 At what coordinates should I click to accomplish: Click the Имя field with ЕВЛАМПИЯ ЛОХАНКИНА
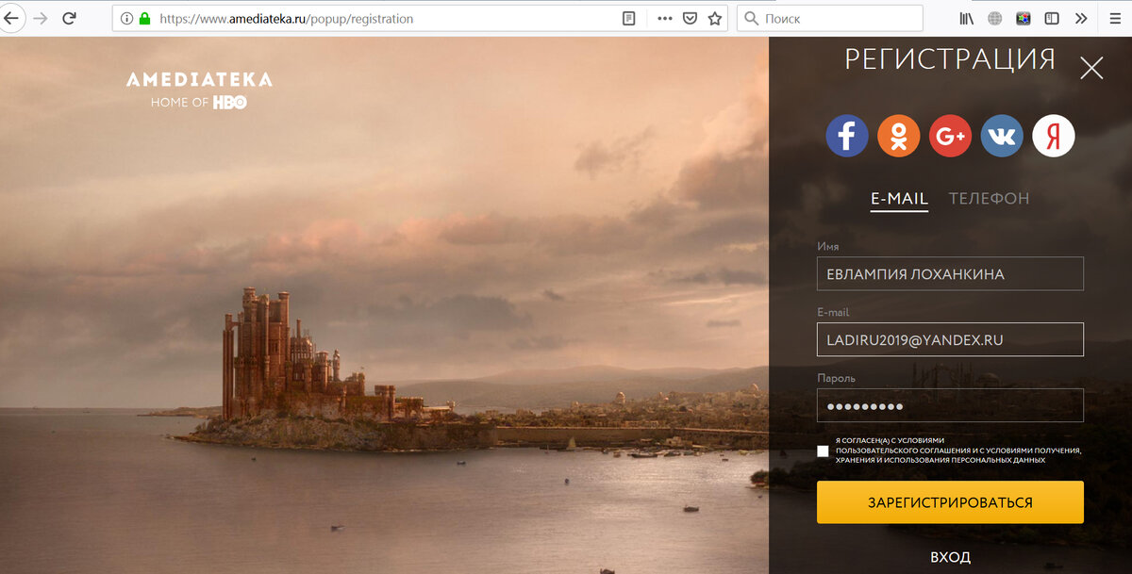[x=950, y=273]
